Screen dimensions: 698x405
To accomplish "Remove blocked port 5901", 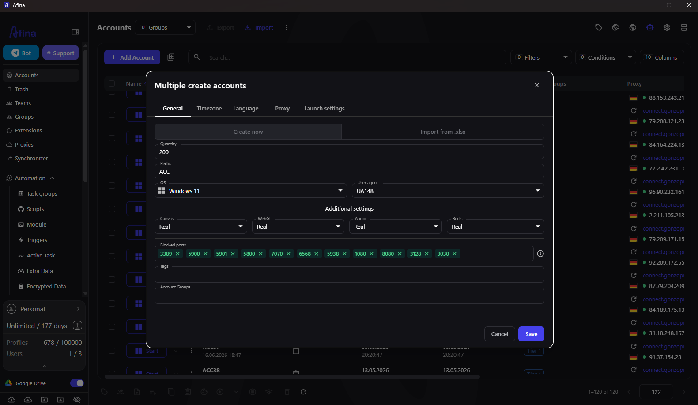I will [x=233, y=254].
